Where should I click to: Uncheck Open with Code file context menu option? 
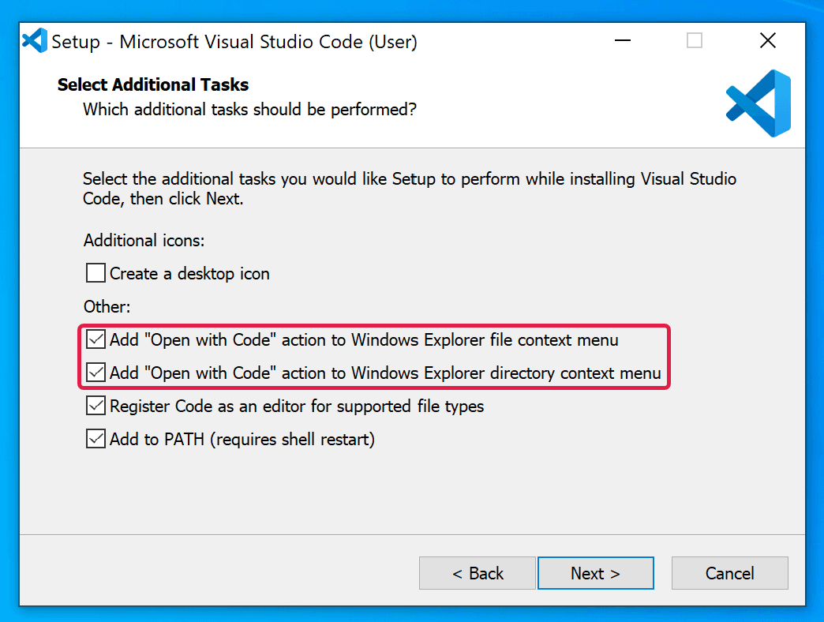point(96,339)
